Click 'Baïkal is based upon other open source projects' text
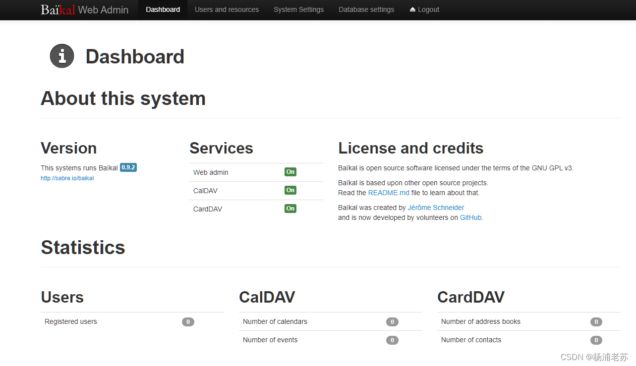The width and height of the screenshot is (636, 366). click(413, 183)
